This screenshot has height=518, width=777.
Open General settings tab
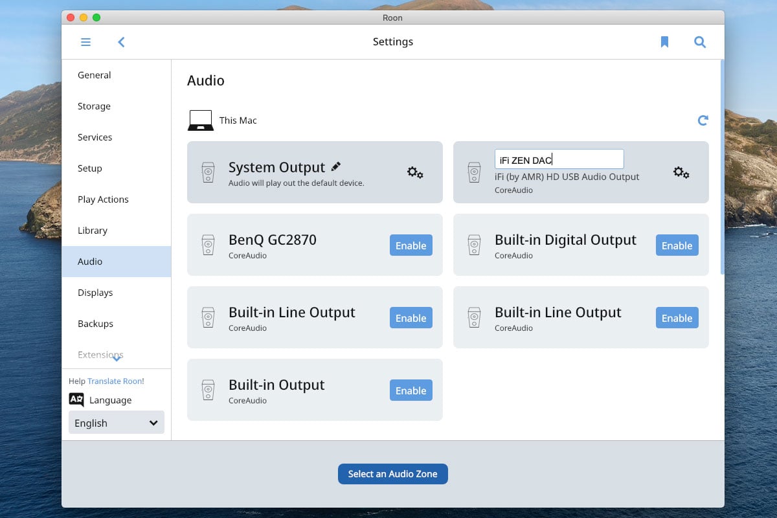117,75
